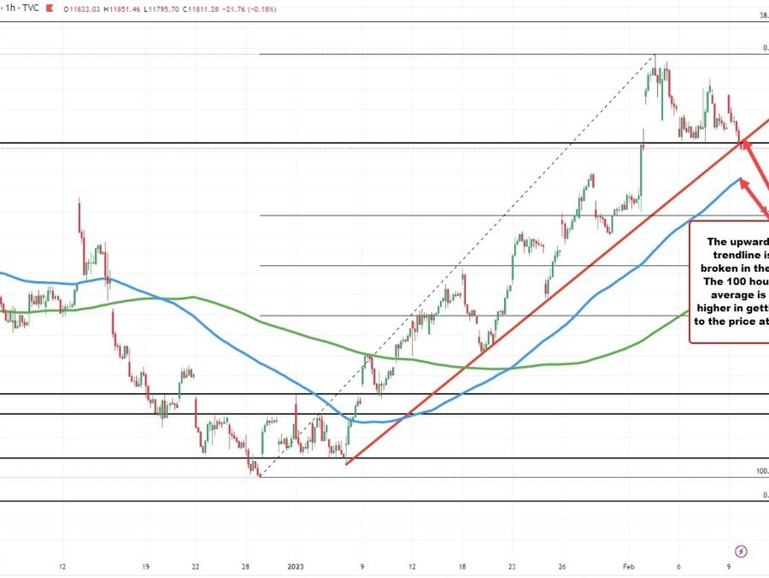Click the lower red arrowhead at the blue average
The image size is (769, 578).
tap(743, 180)
